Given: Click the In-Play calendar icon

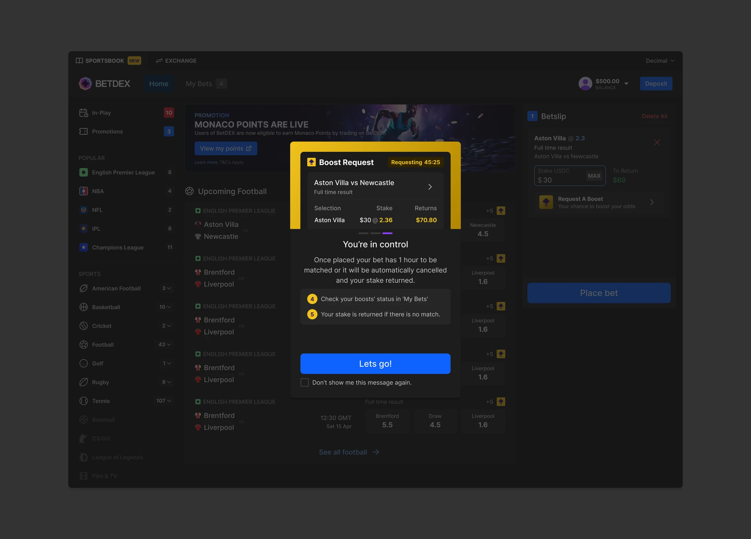Looking at the screenshot, I should [84, 112].
